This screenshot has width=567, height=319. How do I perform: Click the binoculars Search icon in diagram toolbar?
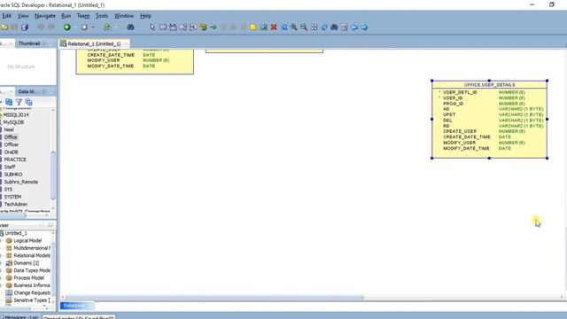[334, 27]
